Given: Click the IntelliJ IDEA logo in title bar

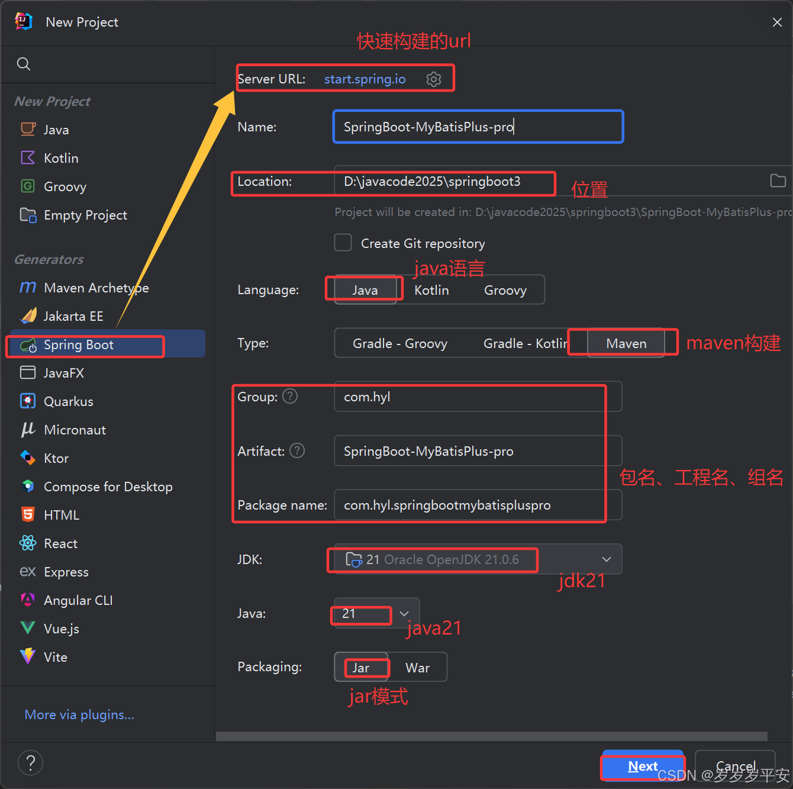Looking at the screenshot, I should click(24, 21).
